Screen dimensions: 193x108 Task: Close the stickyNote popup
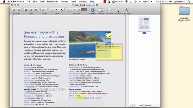(97, 44)
